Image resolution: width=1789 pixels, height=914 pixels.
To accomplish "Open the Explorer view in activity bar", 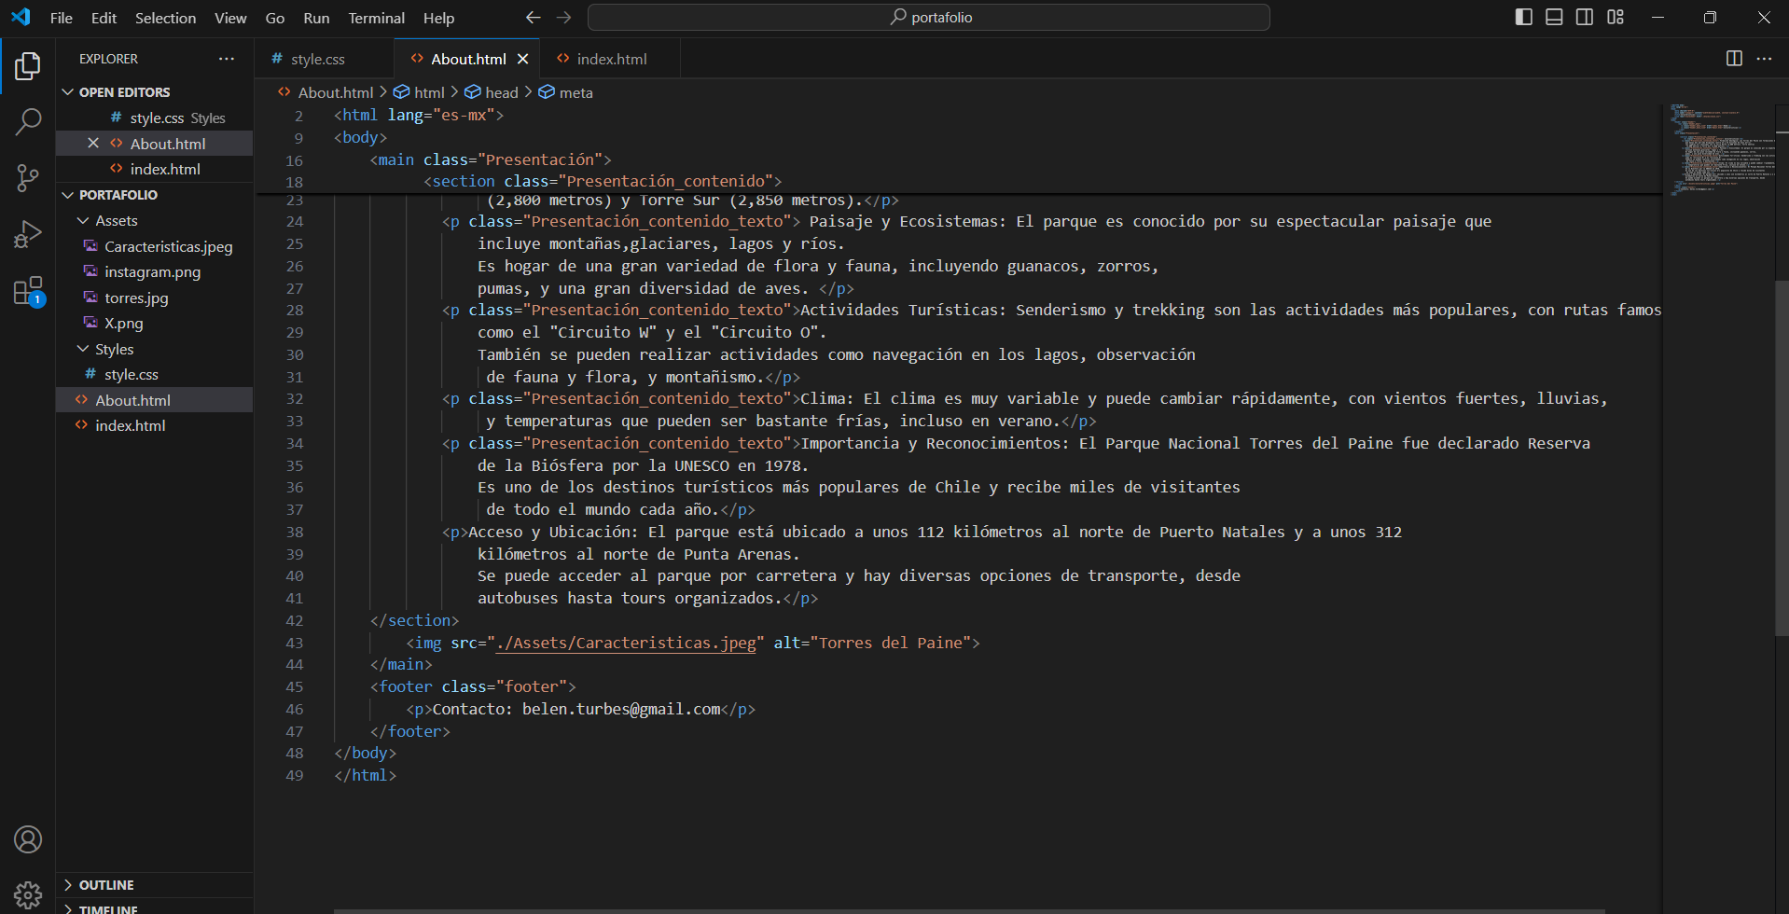I will (x=28, y=66).
